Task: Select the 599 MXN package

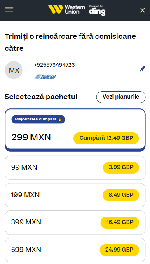Action: (75, 250)
